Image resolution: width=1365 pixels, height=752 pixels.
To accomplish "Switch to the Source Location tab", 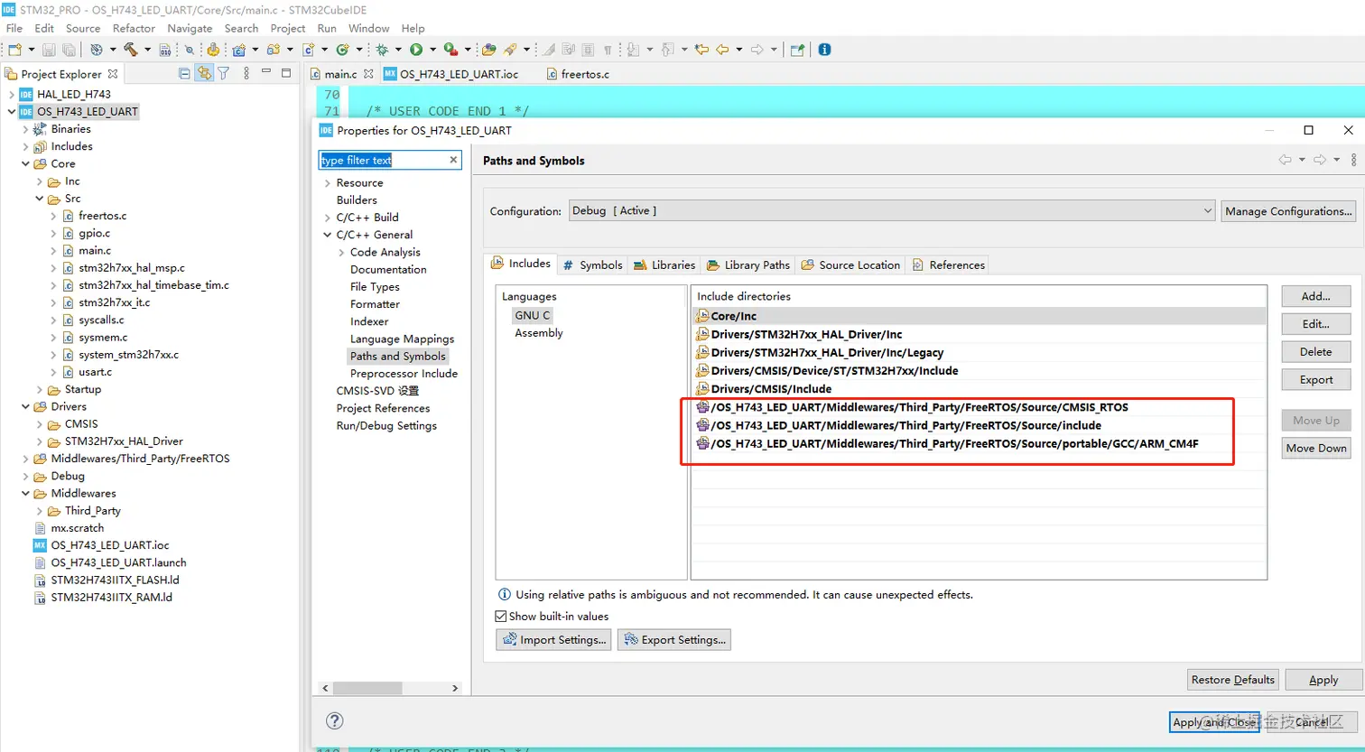I will click(850, 265).
